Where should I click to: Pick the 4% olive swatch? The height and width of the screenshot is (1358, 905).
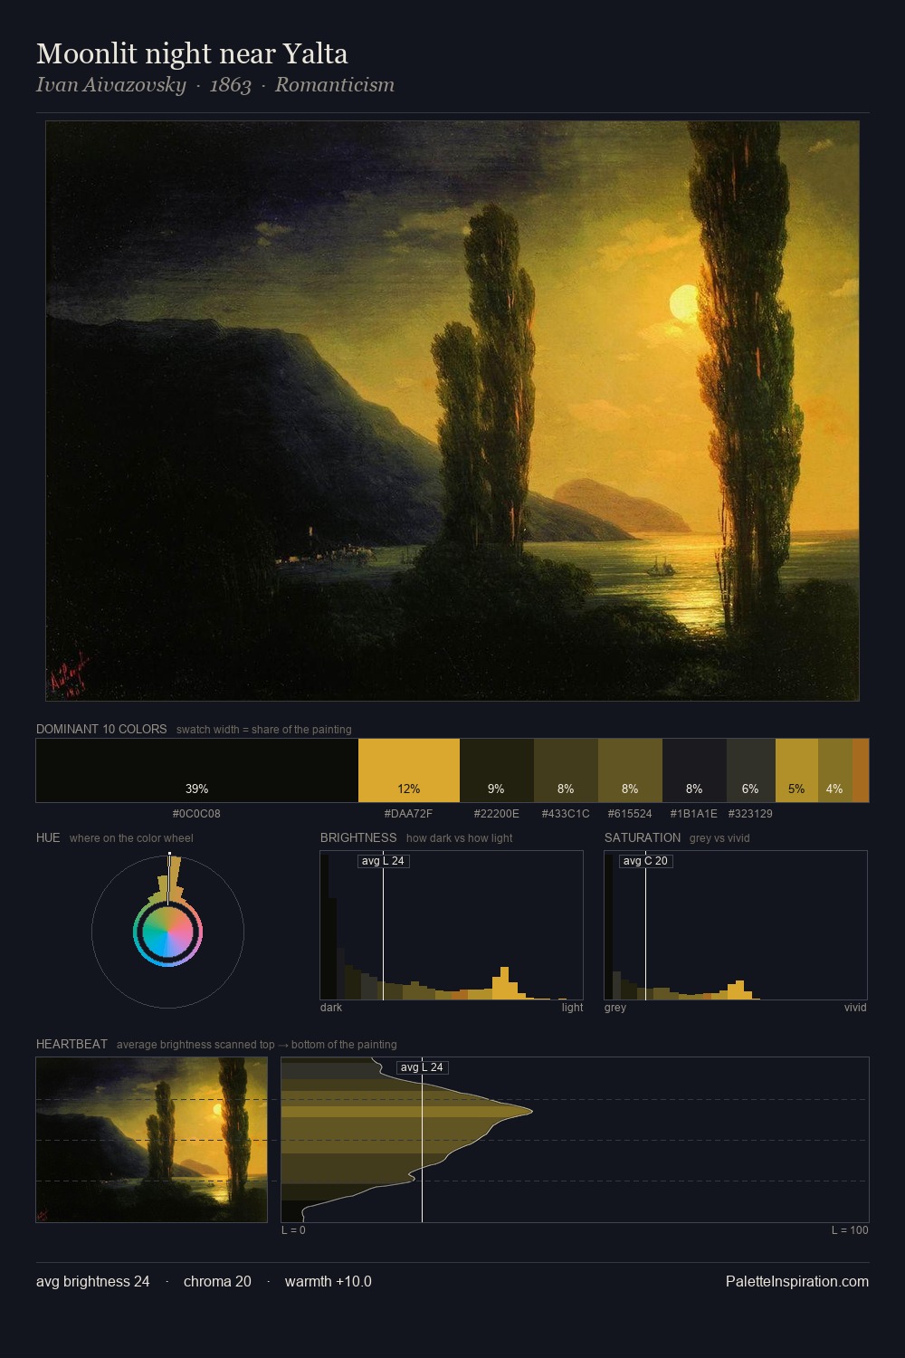click(835, 770)
